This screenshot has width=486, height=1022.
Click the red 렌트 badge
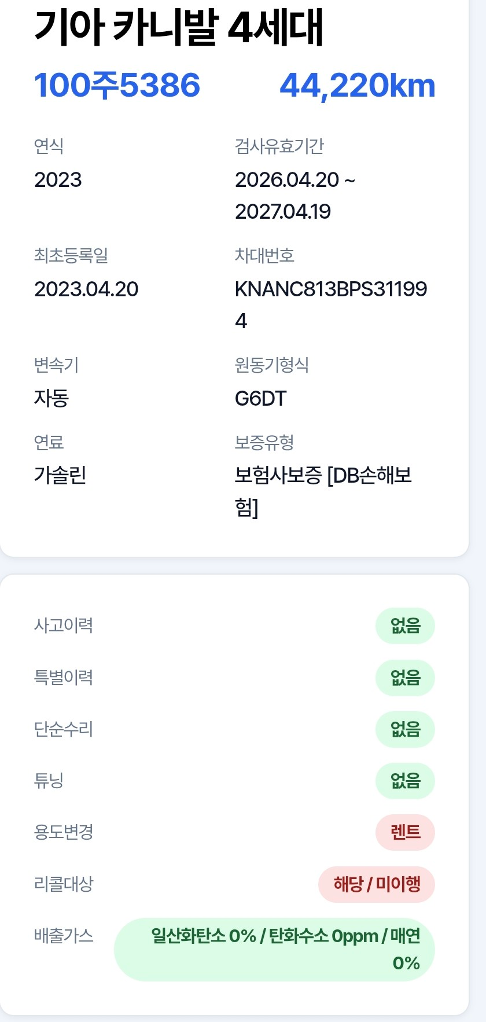pyautogui.click(x=405, y=833)
